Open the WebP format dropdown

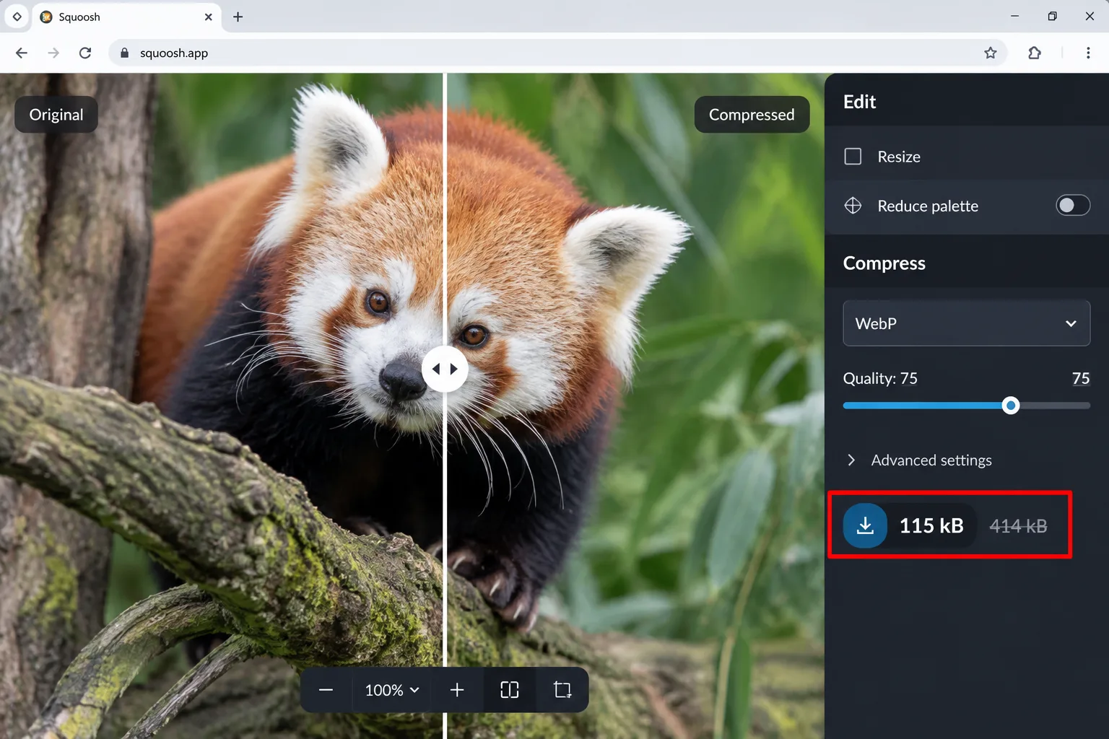(x=967, y=323)
